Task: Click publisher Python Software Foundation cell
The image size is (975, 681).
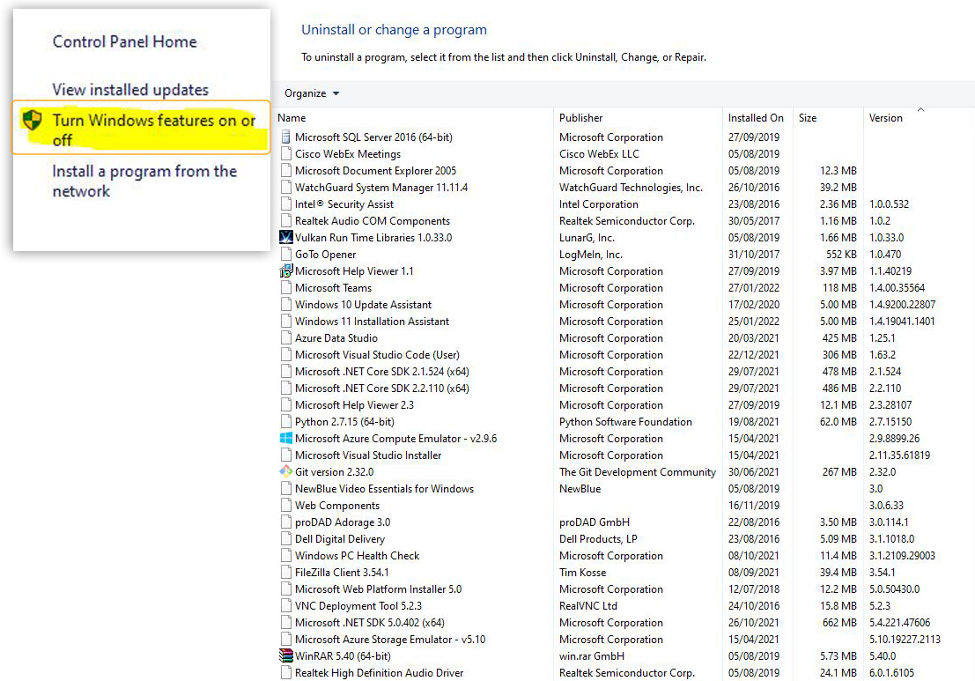Action: coord(625,422)
